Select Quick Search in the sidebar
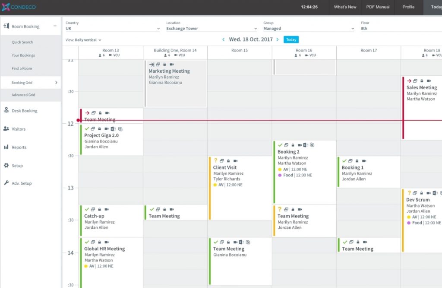 click(x=22, y=42)
